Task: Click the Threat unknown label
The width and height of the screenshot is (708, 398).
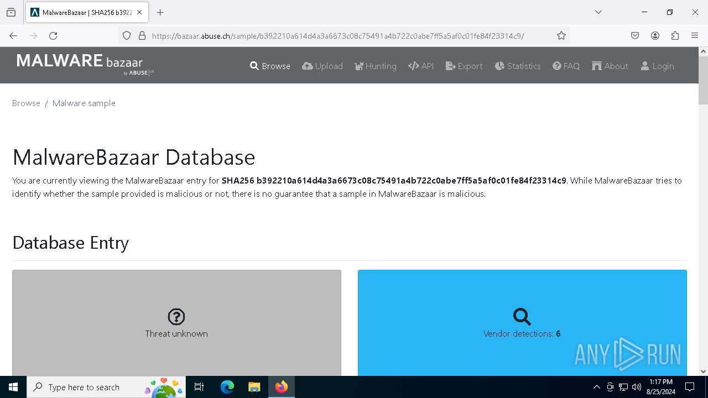Action: [x=176, y=334]
